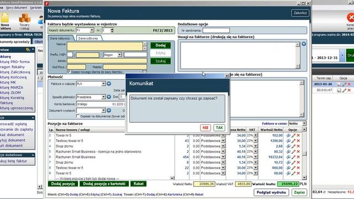Open Podstawowa dropdown for Skup złomu row 4
The image size is (354, 199).
point(223,146)
